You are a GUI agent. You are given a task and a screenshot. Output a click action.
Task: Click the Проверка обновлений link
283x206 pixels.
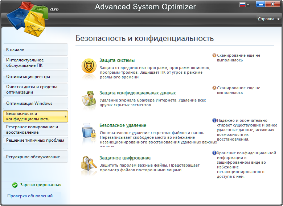tap(30, 196)
